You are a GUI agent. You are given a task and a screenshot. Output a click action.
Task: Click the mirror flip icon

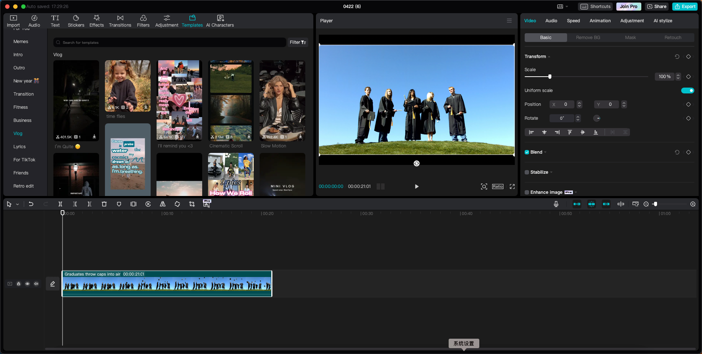163,204
